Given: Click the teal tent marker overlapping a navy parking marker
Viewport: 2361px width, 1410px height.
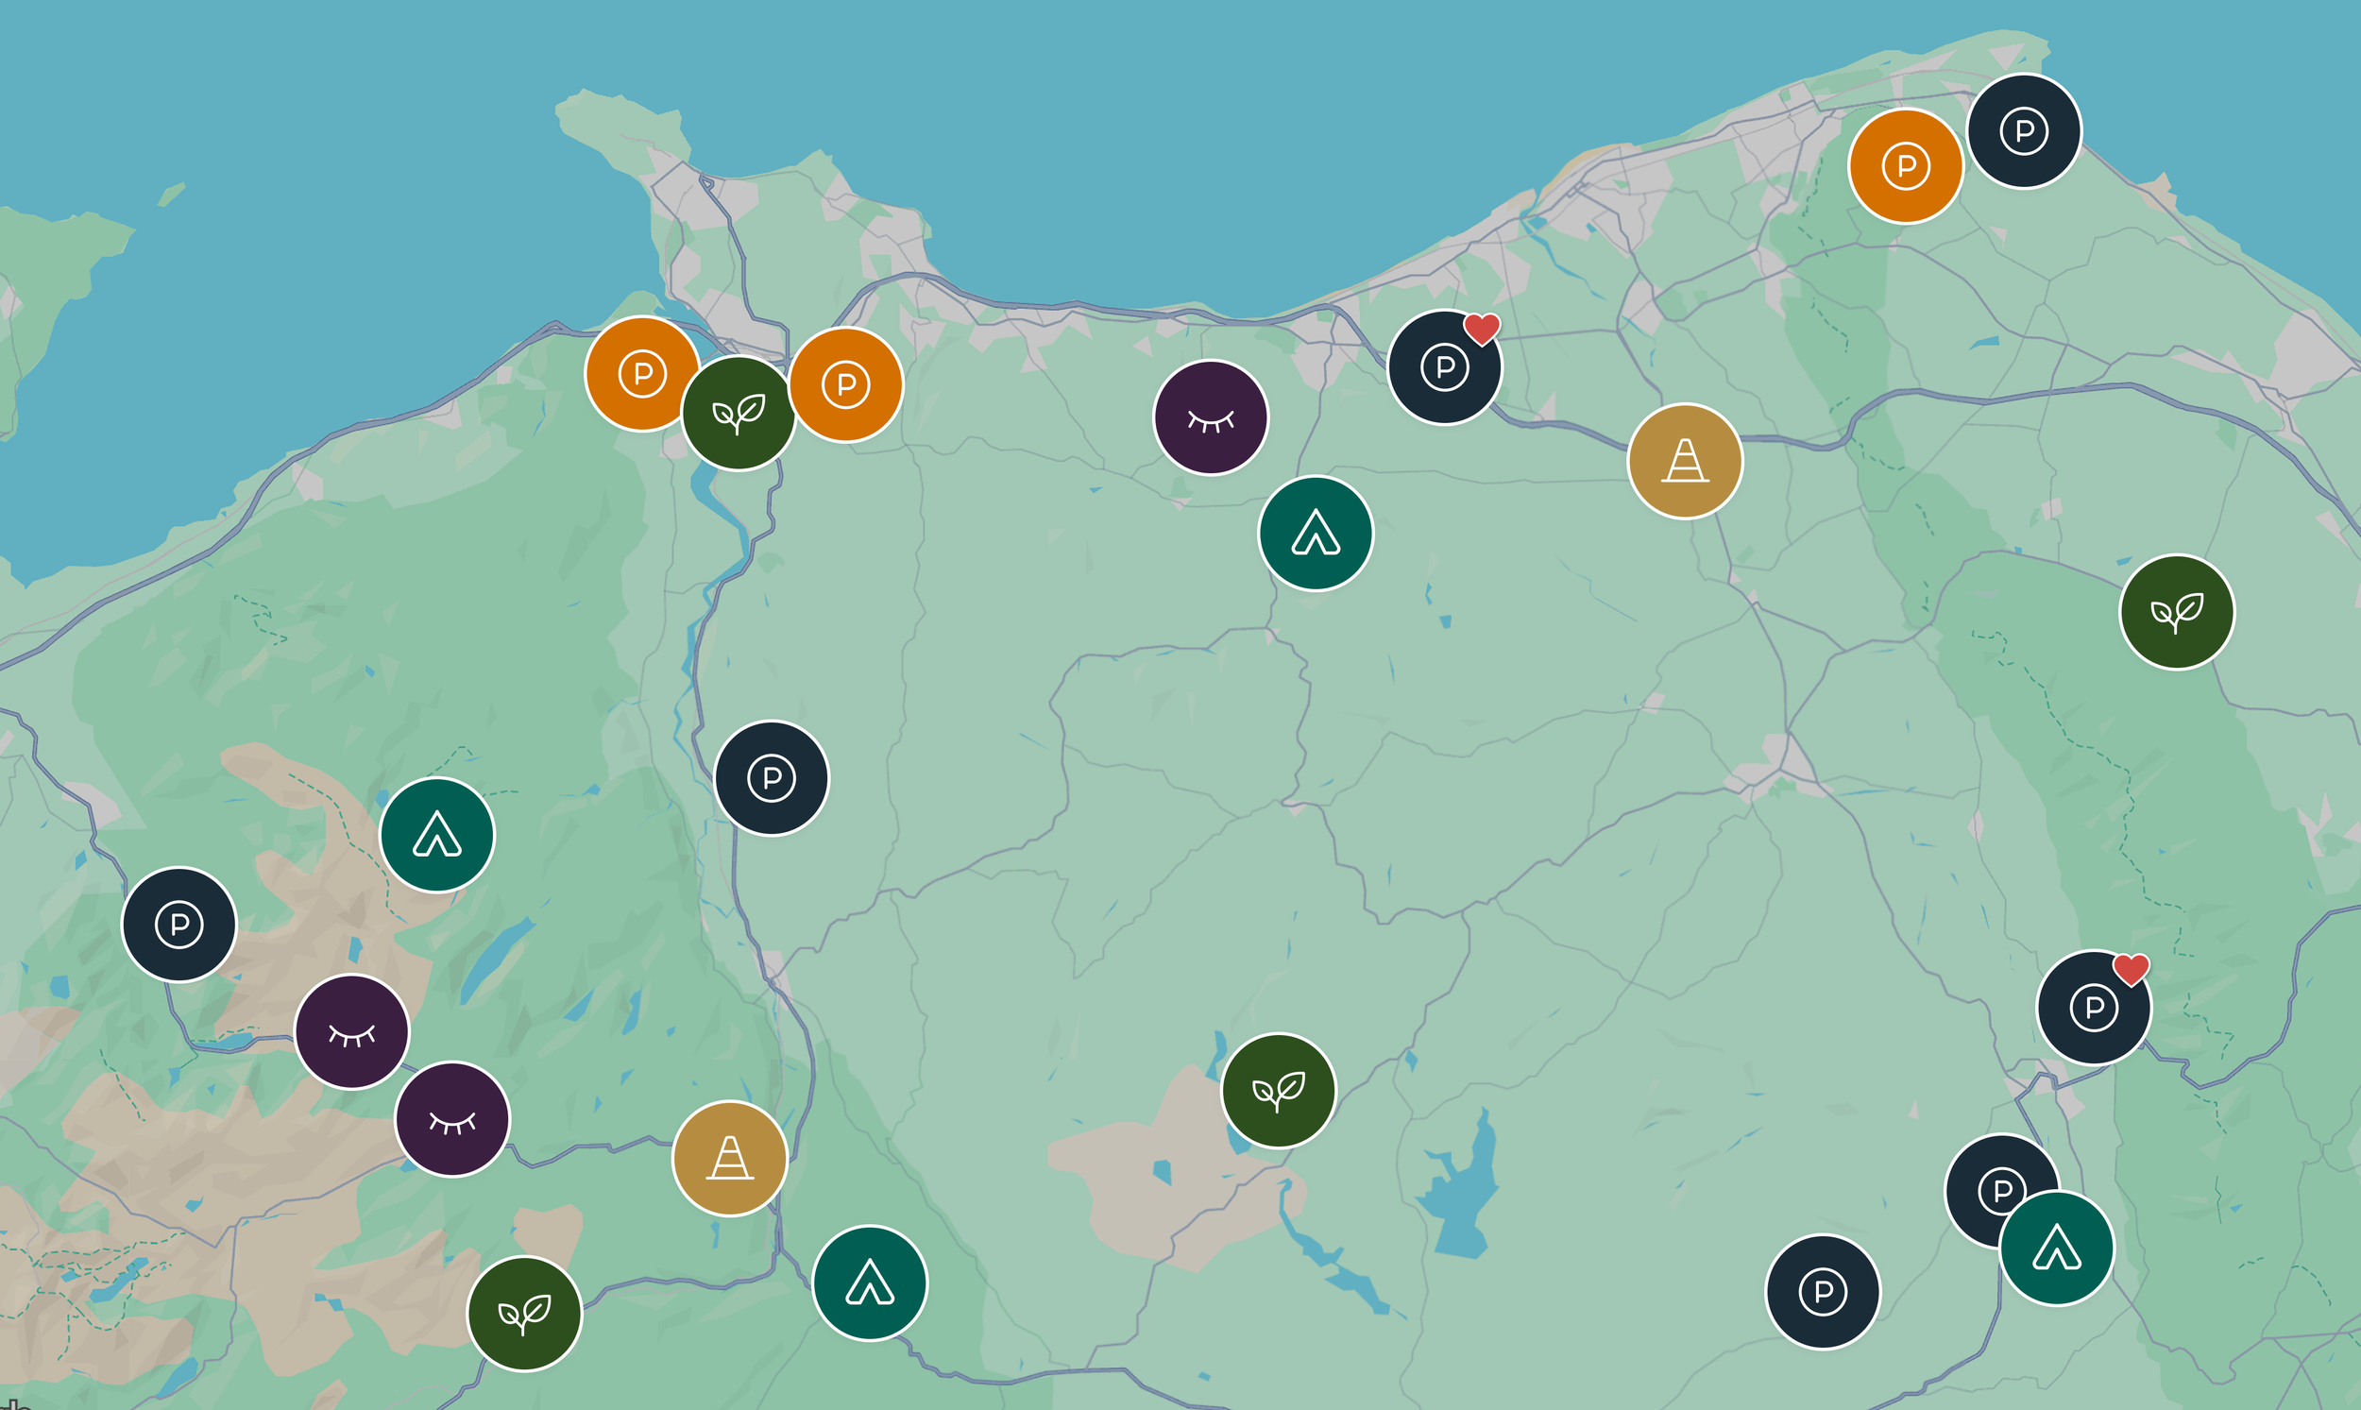Looking at the screenshot, I should click(2057, 1249).
